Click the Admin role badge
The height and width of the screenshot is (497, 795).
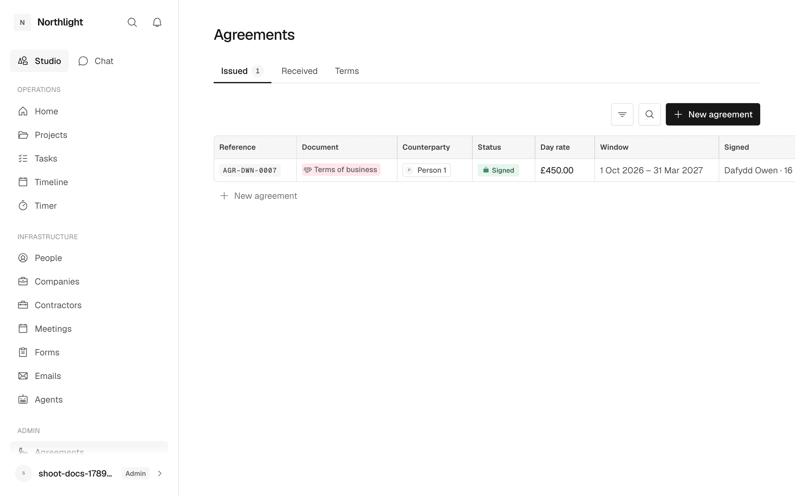pos(136,473)
